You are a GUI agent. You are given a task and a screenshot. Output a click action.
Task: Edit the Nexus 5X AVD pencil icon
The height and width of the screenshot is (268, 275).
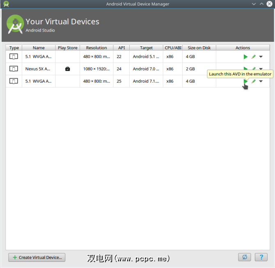click(x=253, y=68)
